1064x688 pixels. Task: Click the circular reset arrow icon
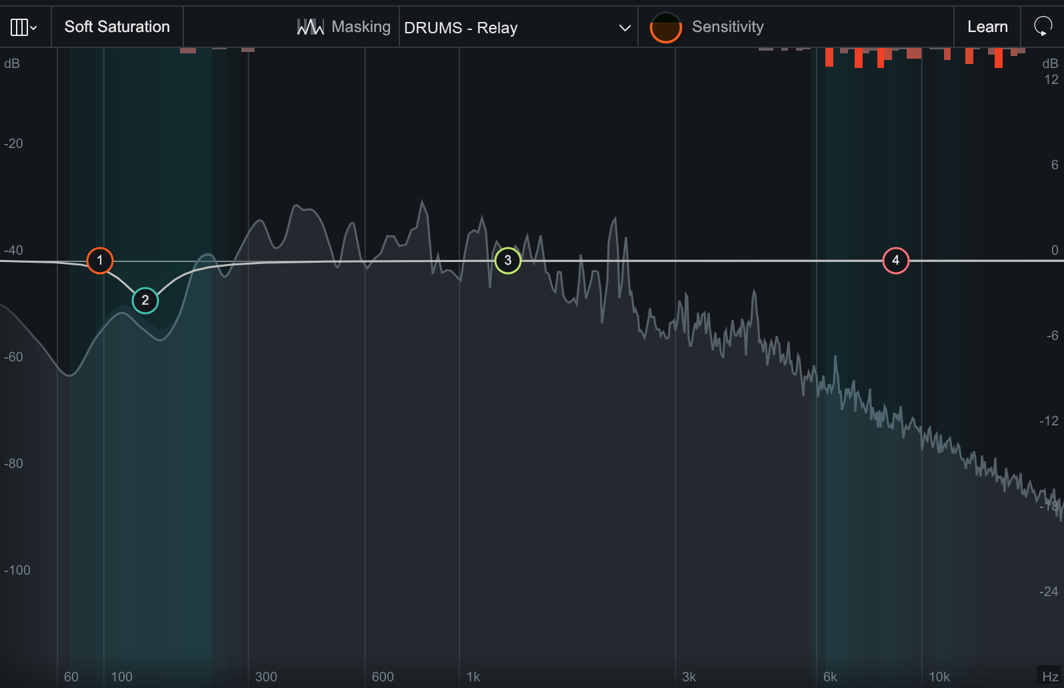[x=1043, y=27]
